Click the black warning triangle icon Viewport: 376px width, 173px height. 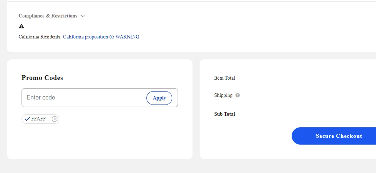click(x=22, y=26)
